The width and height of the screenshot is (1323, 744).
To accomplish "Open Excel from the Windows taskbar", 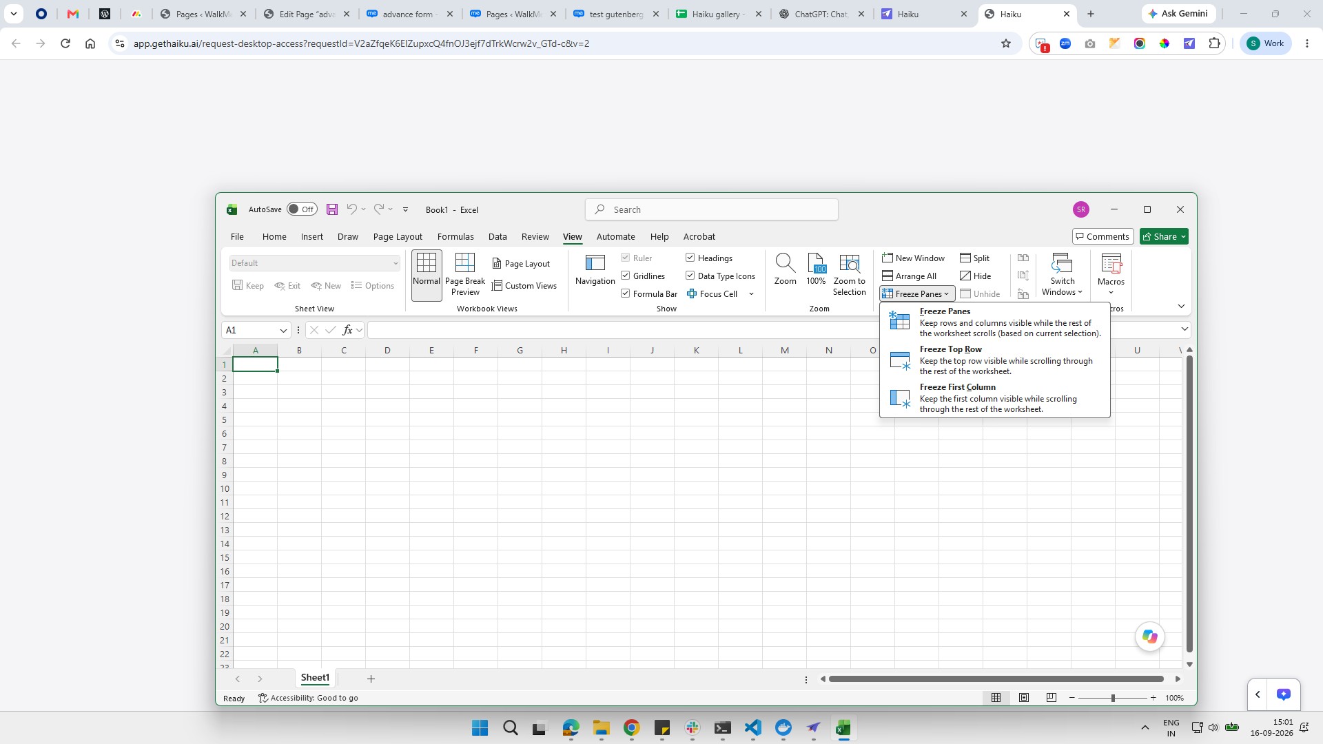I will coord(843,728).
